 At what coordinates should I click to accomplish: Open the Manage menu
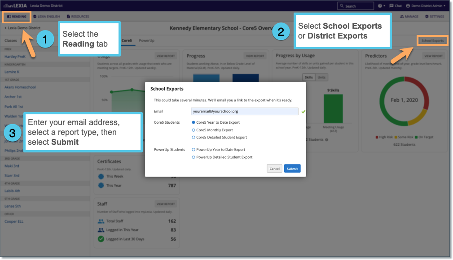click(409, 17)
